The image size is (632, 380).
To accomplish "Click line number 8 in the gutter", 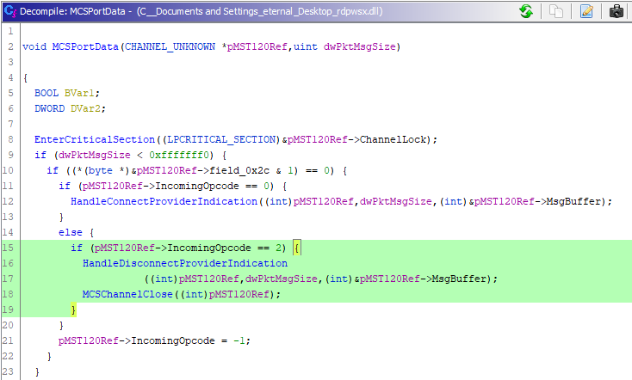I will coord(11,139).
